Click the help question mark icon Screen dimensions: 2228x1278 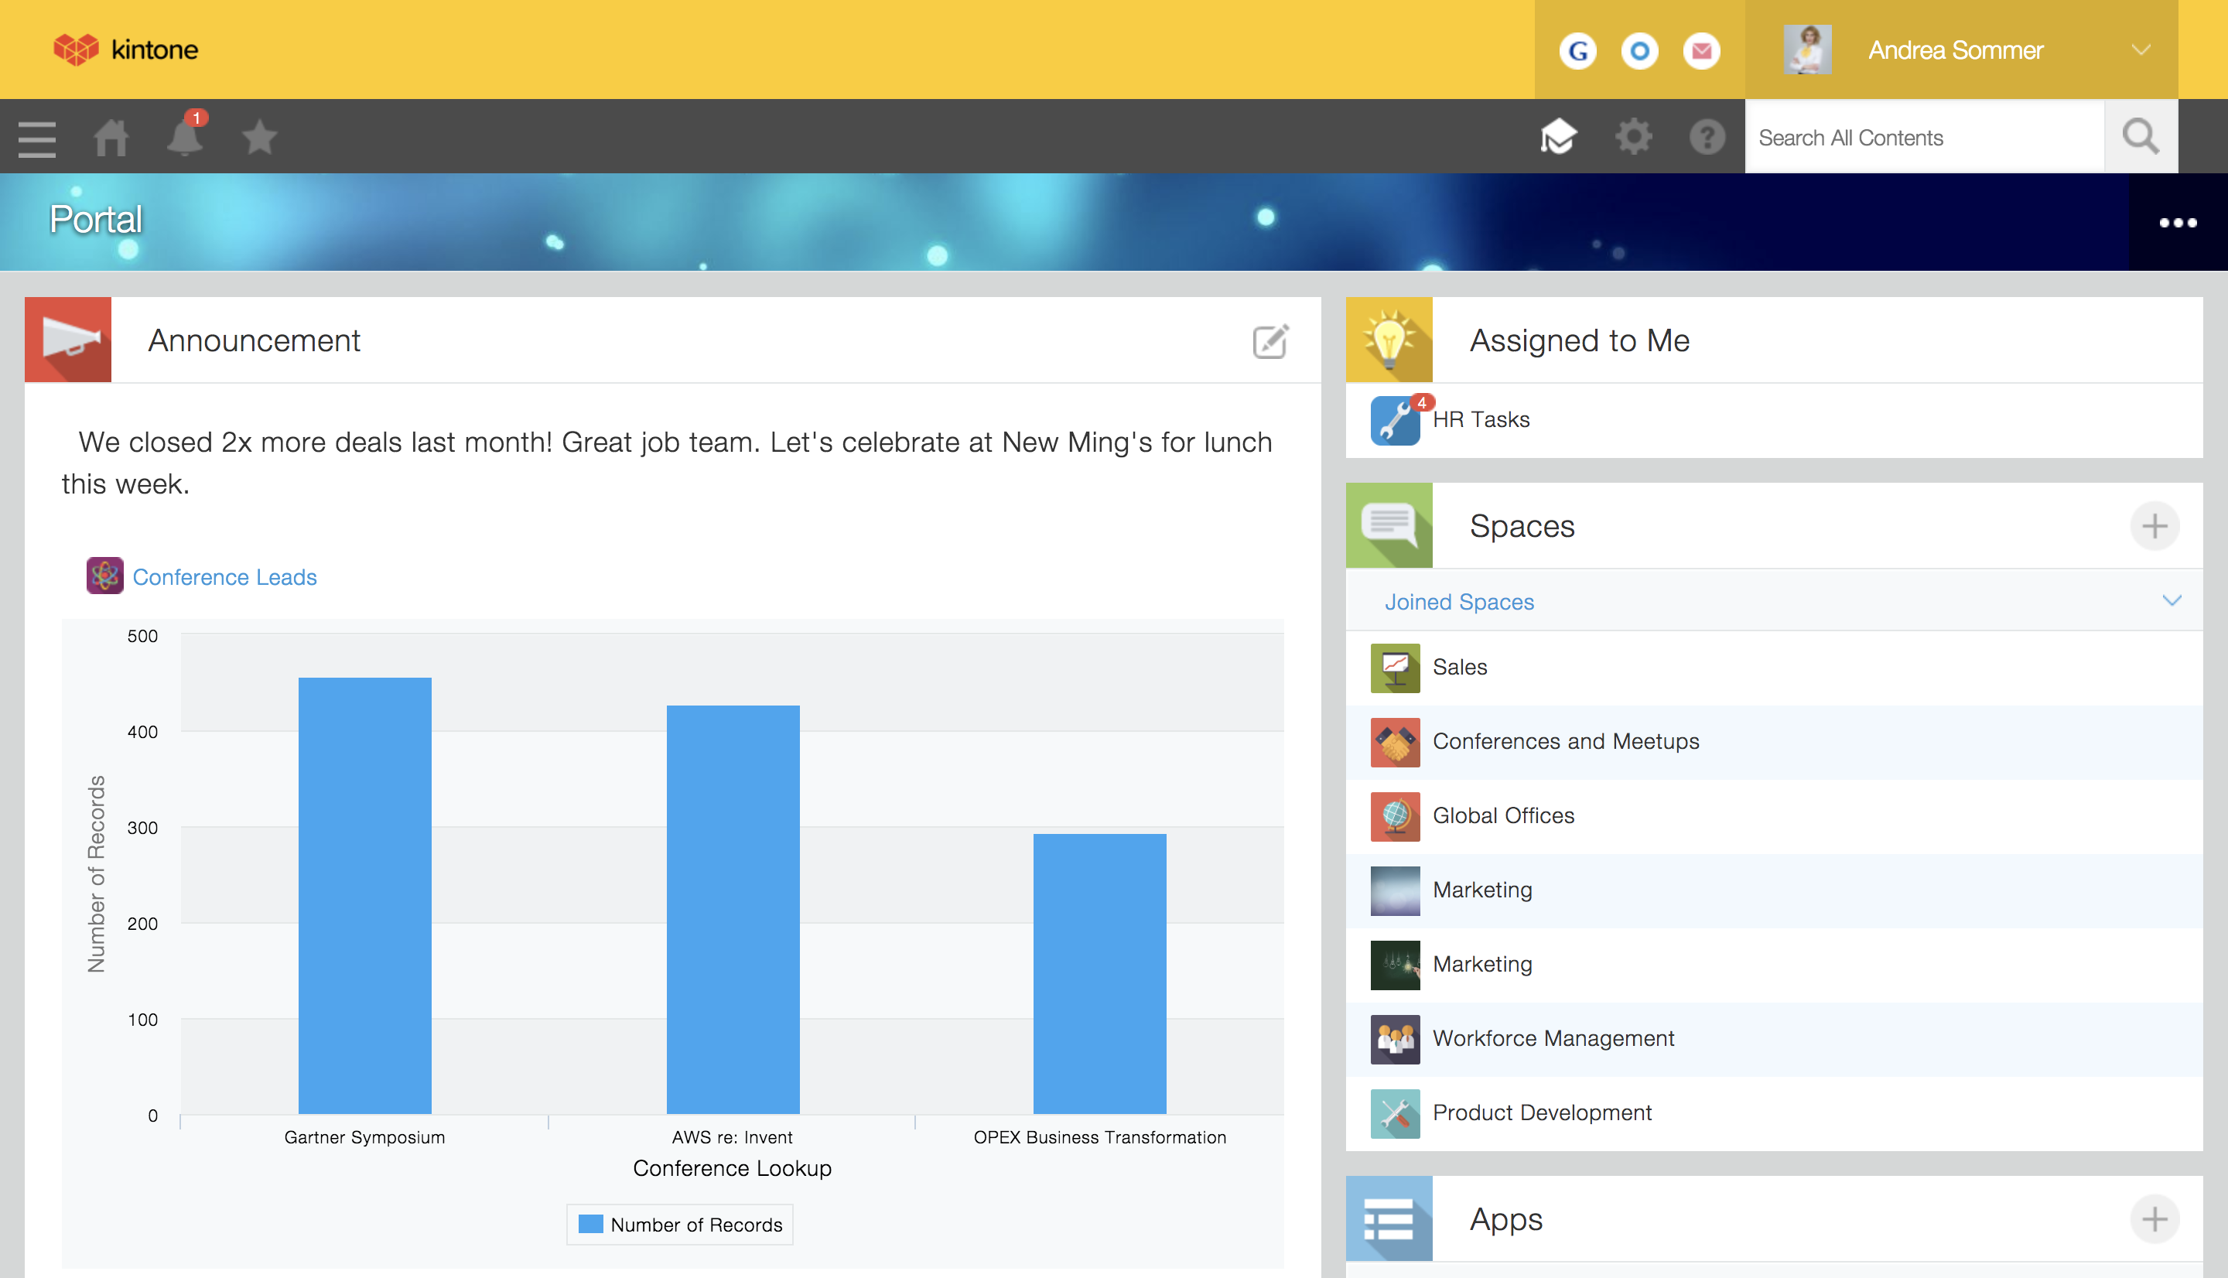[x=1707, y=138]
